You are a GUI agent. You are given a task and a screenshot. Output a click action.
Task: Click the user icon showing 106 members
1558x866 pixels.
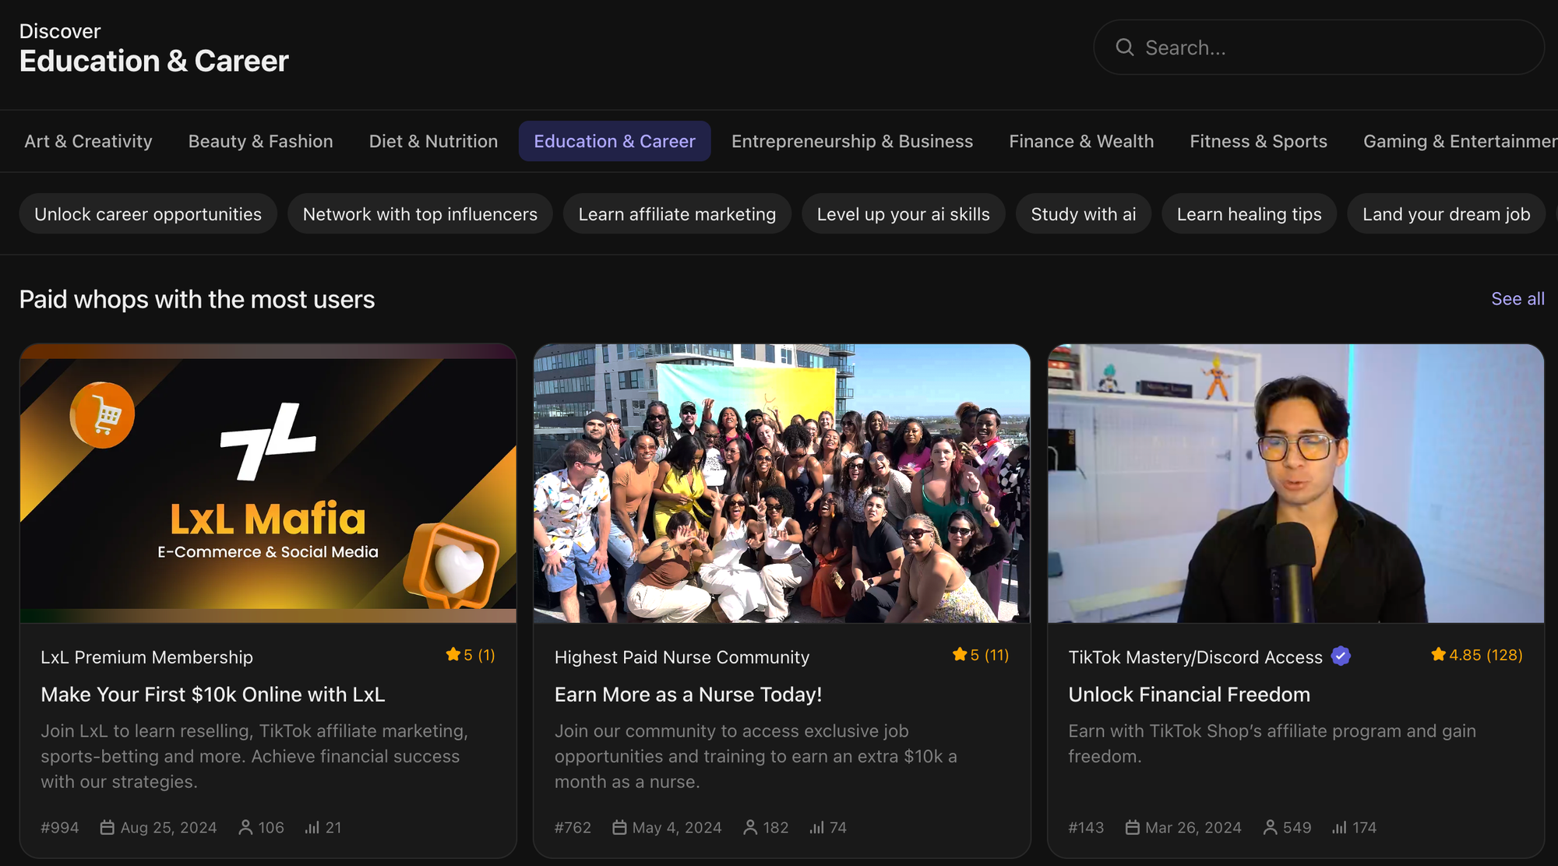pos(245,827)
